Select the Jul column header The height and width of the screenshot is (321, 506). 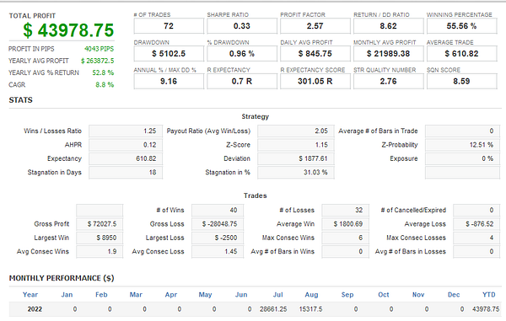[277, 295]
